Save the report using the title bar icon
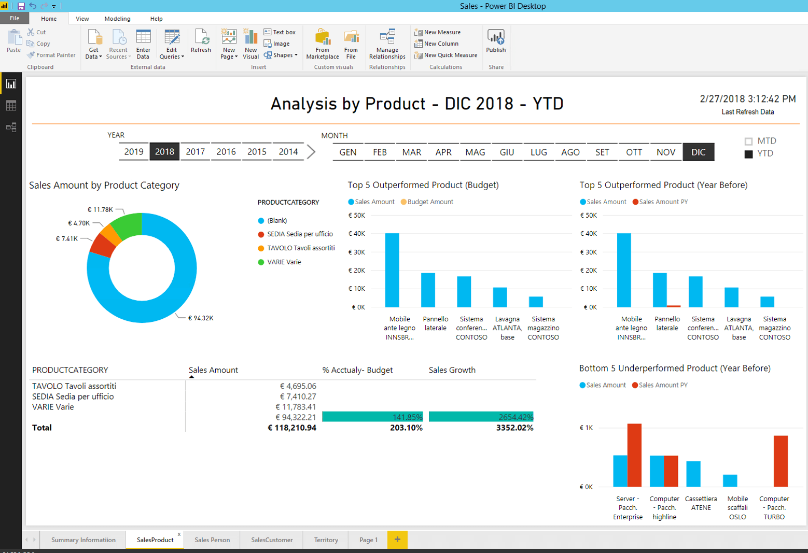The image size is (808, 553). 21,6
